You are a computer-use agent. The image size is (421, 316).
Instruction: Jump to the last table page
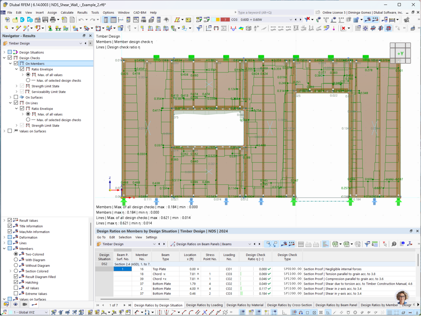click(130, 305)
